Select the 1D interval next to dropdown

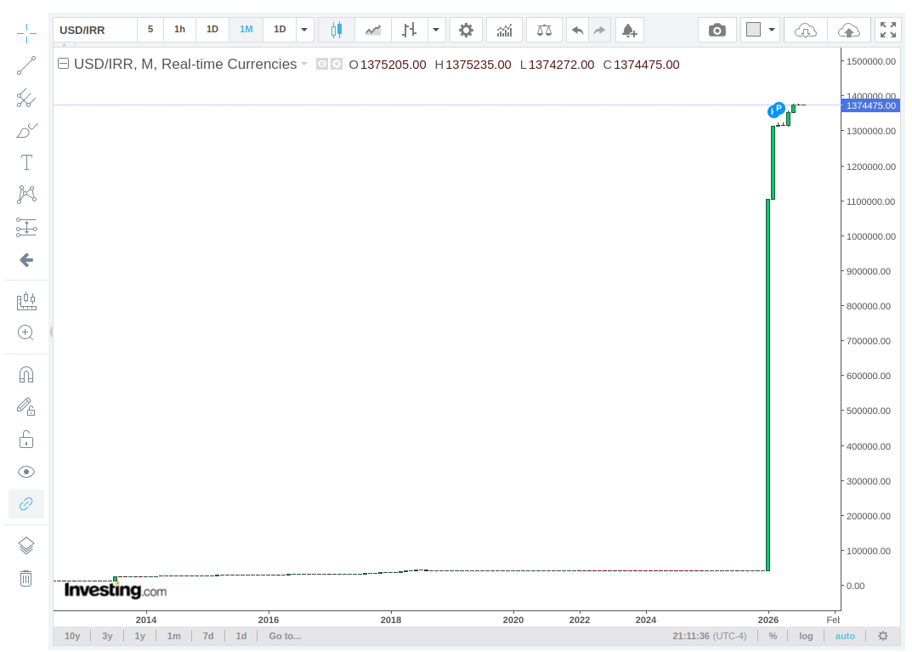pos(280,29)
